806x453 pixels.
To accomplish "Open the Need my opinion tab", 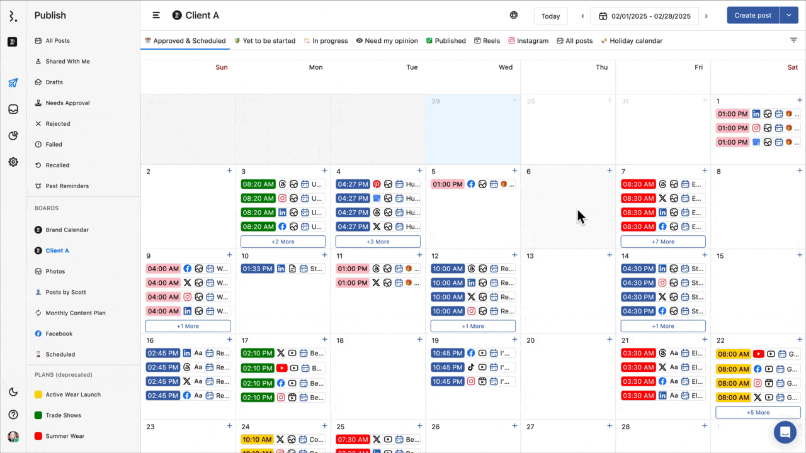I will click(387, 40).
